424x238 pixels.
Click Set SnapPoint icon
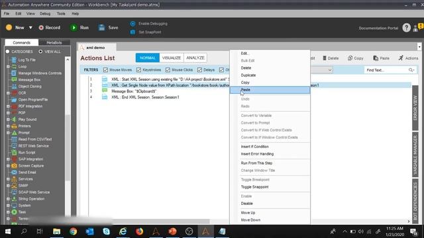click(132, 32)
